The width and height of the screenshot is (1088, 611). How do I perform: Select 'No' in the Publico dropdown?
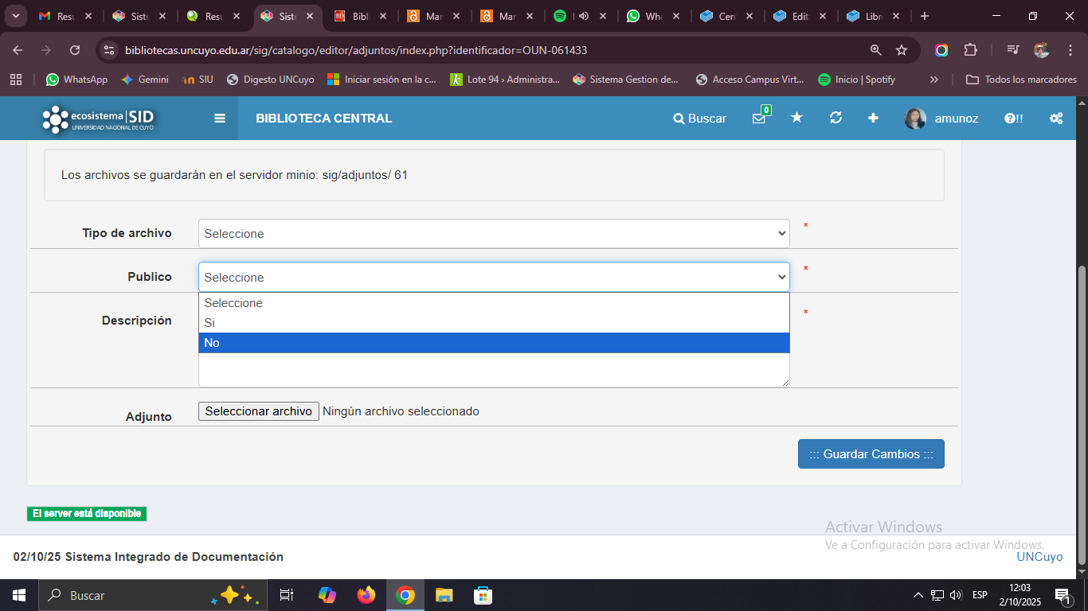tap(494, 343)
